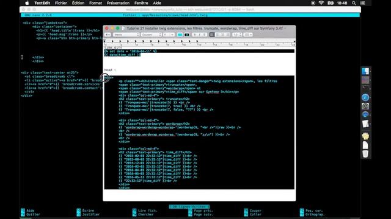391x219 pixels.
Task: Click the Lire fich. shortcut in nano
Action: coord(145,210)
